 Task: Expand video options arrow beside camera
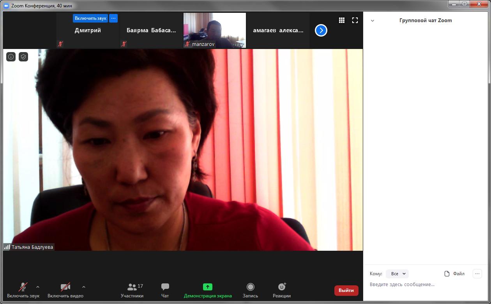[x=84, y=287]
